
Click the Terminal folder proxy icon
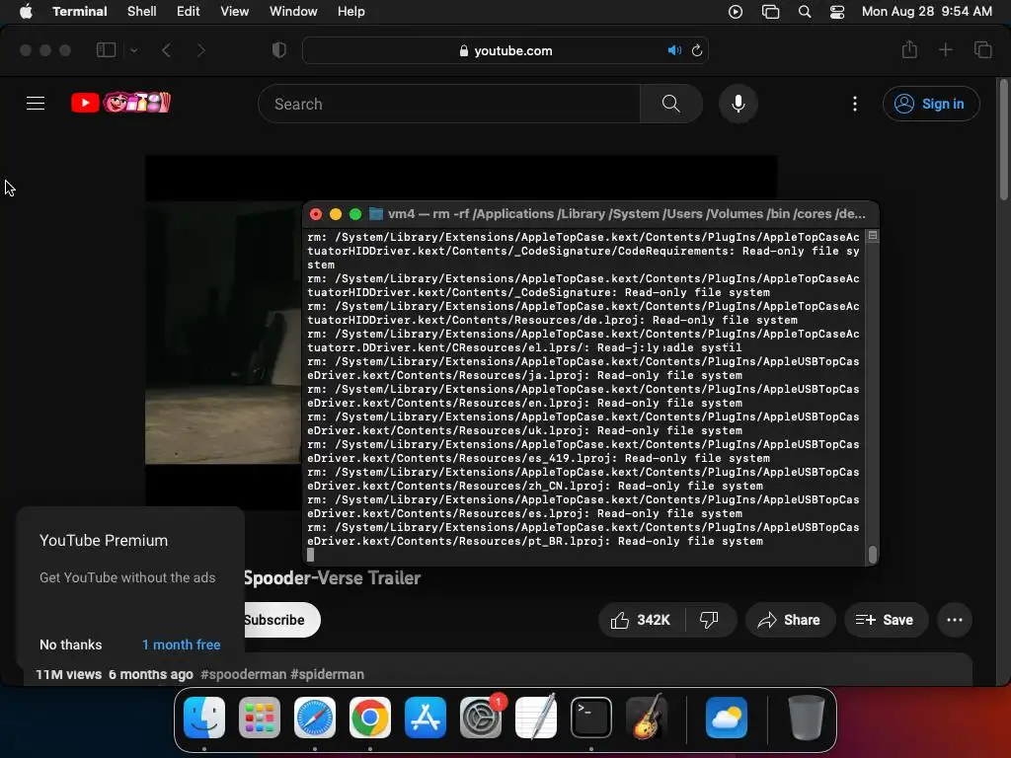coord(376,213)
